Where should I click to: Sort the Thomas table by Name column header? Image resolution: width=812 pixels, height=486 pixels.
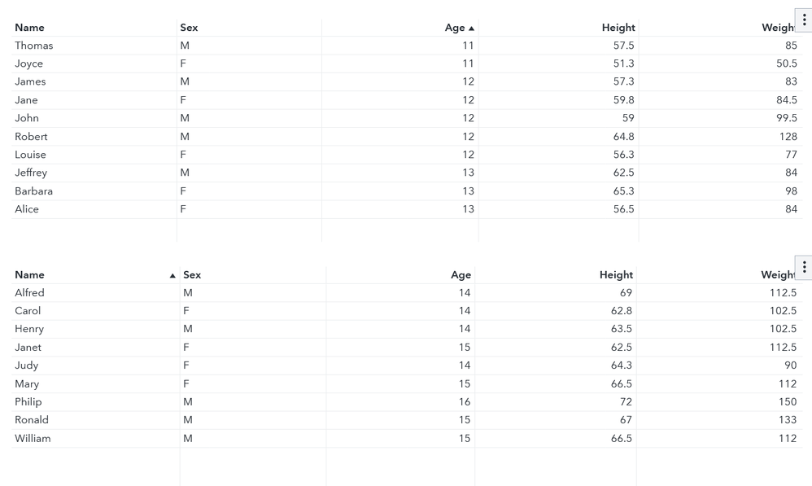tap(30, 28)
